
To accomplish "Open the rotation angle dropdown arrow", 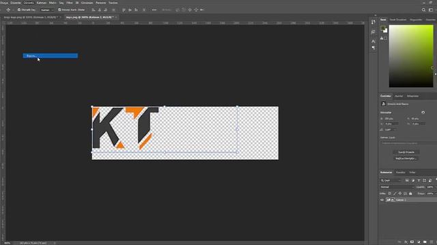I will coord(395,130).
